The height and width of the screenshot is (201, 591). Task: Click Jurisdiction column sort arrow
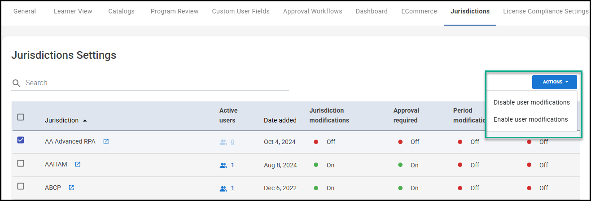tap(85, 120)
